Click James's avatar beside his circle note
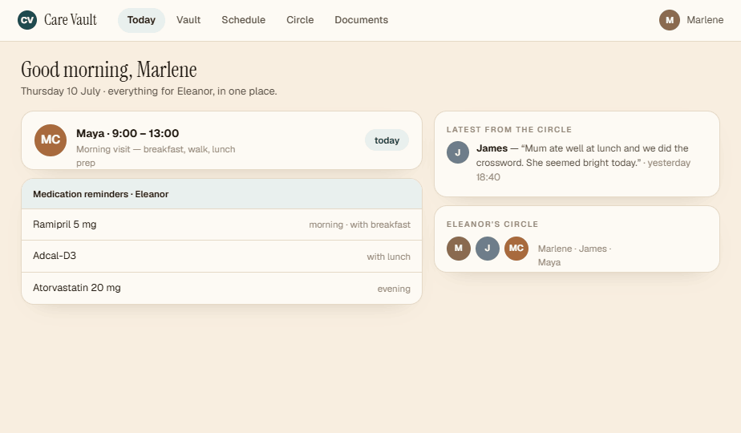The width and height of the screenshot is (741, 433). (457, 152)
